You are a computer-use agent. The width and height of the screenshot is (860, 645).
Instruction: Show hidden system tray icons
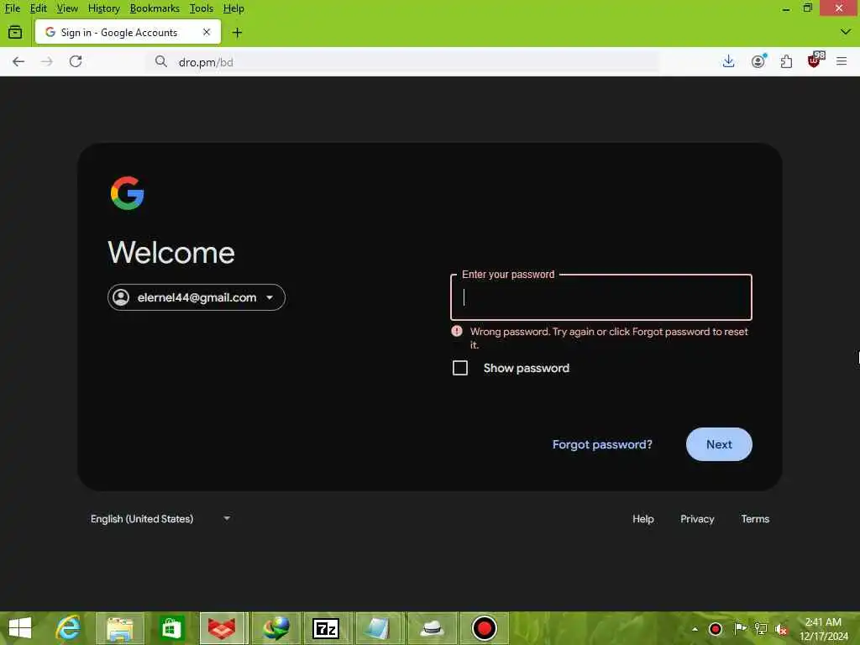(x=695, y=629)
